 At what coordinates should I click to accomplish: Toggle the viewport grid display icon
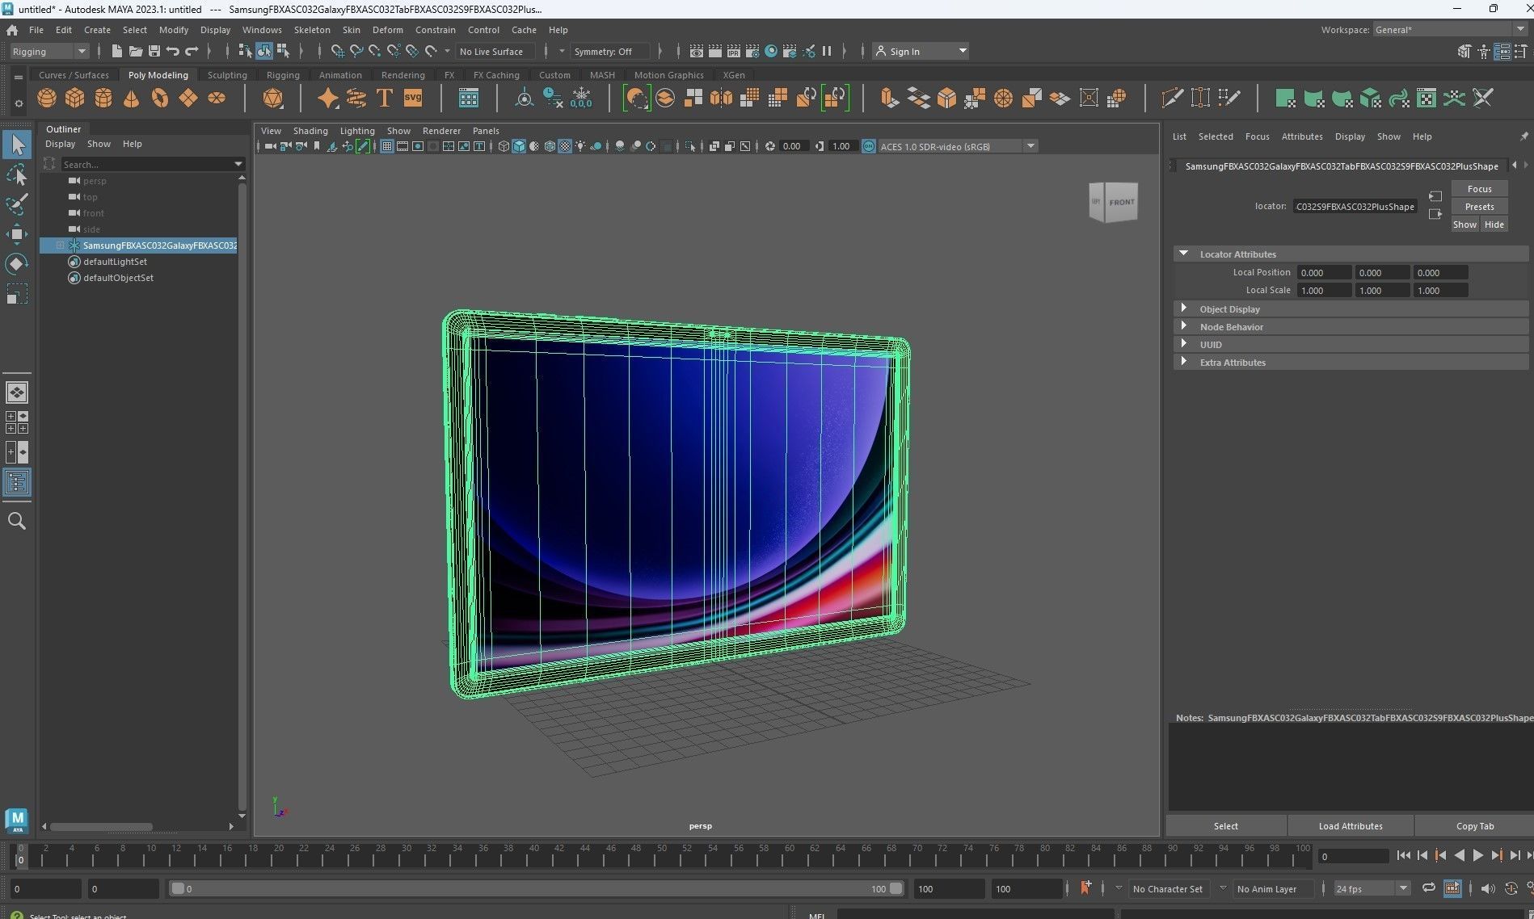pos(387,146)
